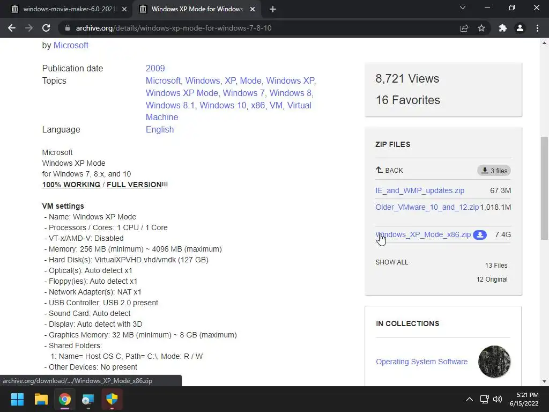Open the Chrome profile avatar
549x412 pixels.
520,28
